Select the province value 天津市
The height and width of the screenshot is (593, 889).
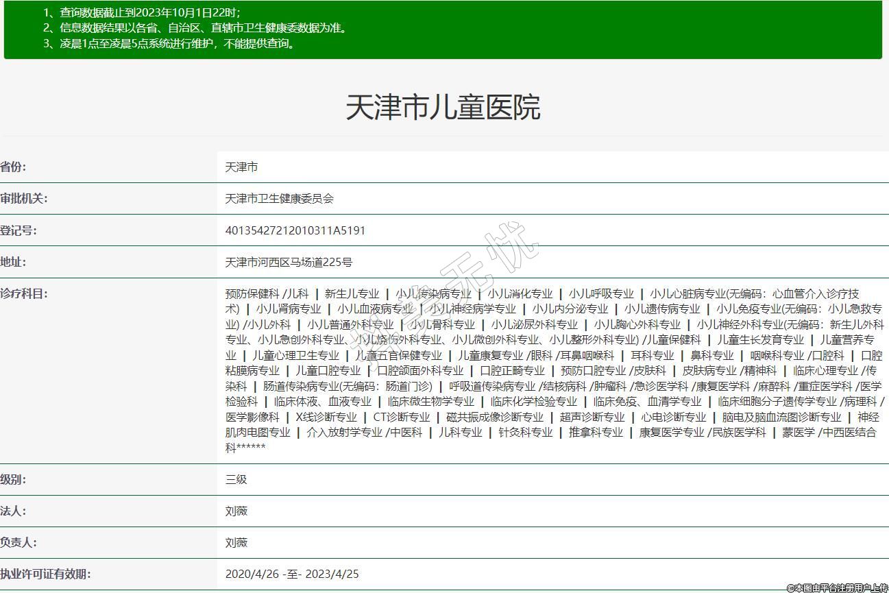point(241,167)
